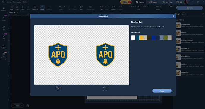Open the Shape tool
This screenshot has height=109, width=205.
pos(4,18)
